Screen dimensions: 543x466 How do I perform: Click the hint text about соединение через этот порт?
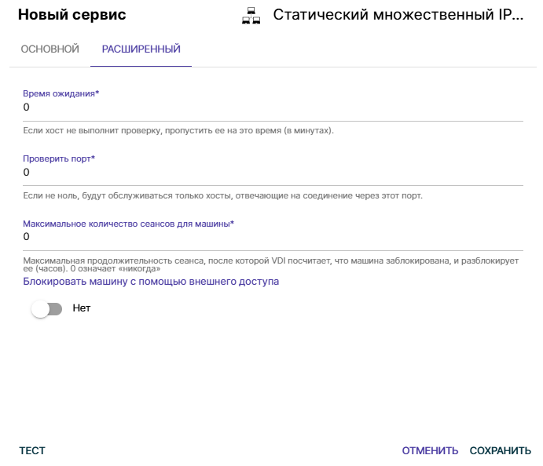(x=222, y=195)
